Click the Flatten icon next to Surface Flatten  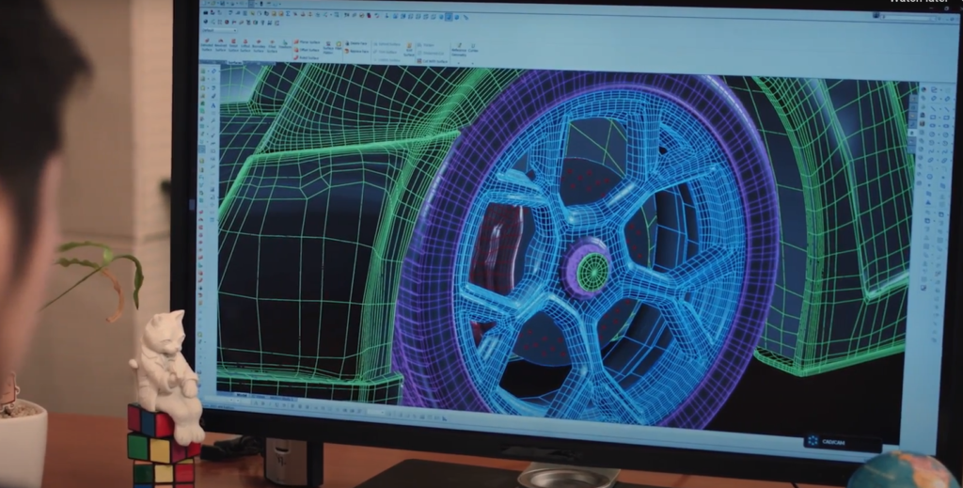(x=339, y=47)
